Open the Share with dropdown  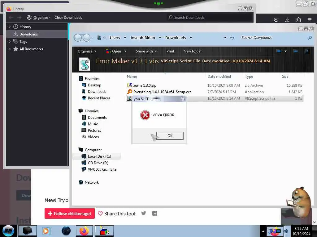point(146,51)
